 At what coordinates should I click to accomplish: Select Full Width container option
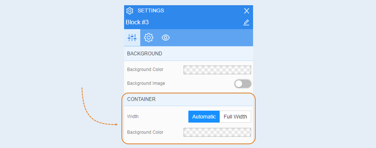235,117
